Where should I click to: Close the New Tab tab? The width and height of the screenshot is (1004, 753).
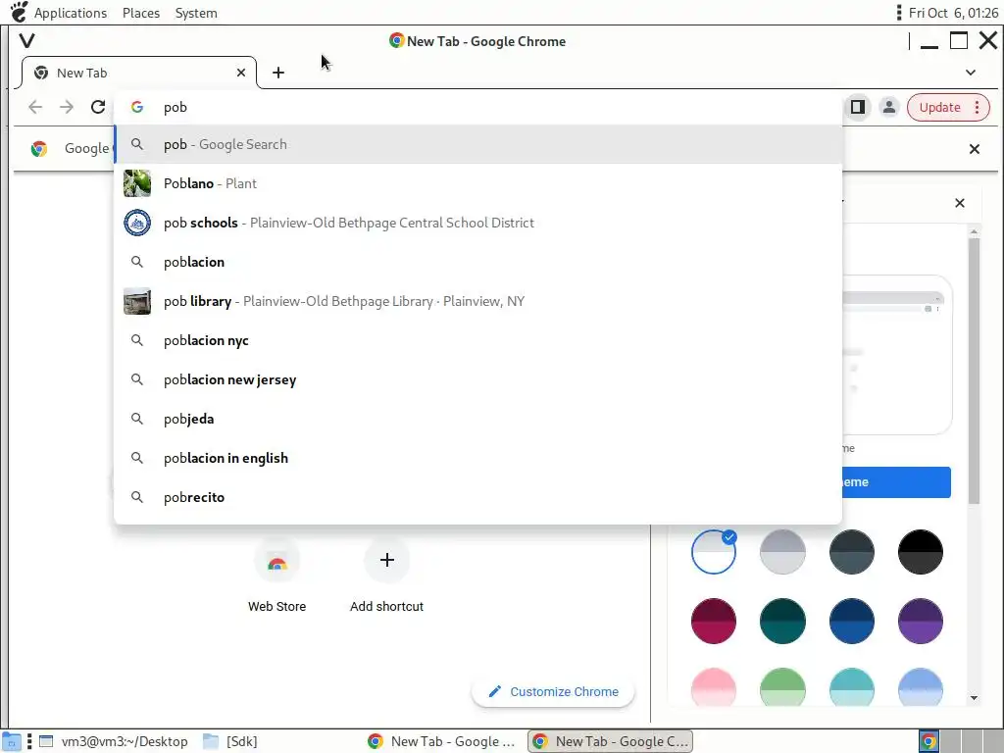[x=241, y=73]
